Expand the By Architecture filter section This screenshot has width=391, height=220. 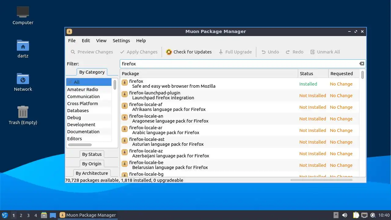(92, 173)
